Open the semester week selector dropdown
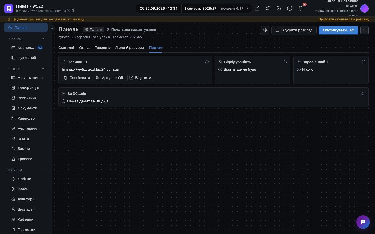Image resolution: width=375 pixels, height=234 pixels. [217, 8]
